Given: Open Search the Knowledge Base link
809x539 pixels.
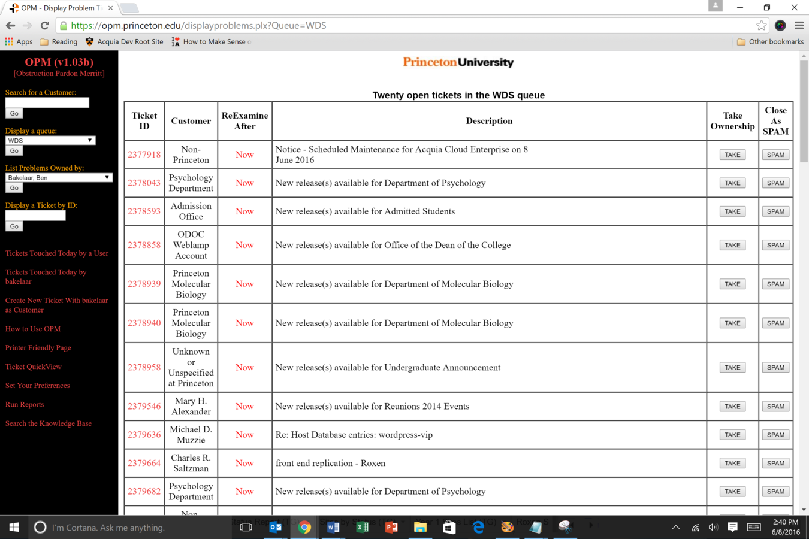Looking at the screenshot, I should coord(49,423).
